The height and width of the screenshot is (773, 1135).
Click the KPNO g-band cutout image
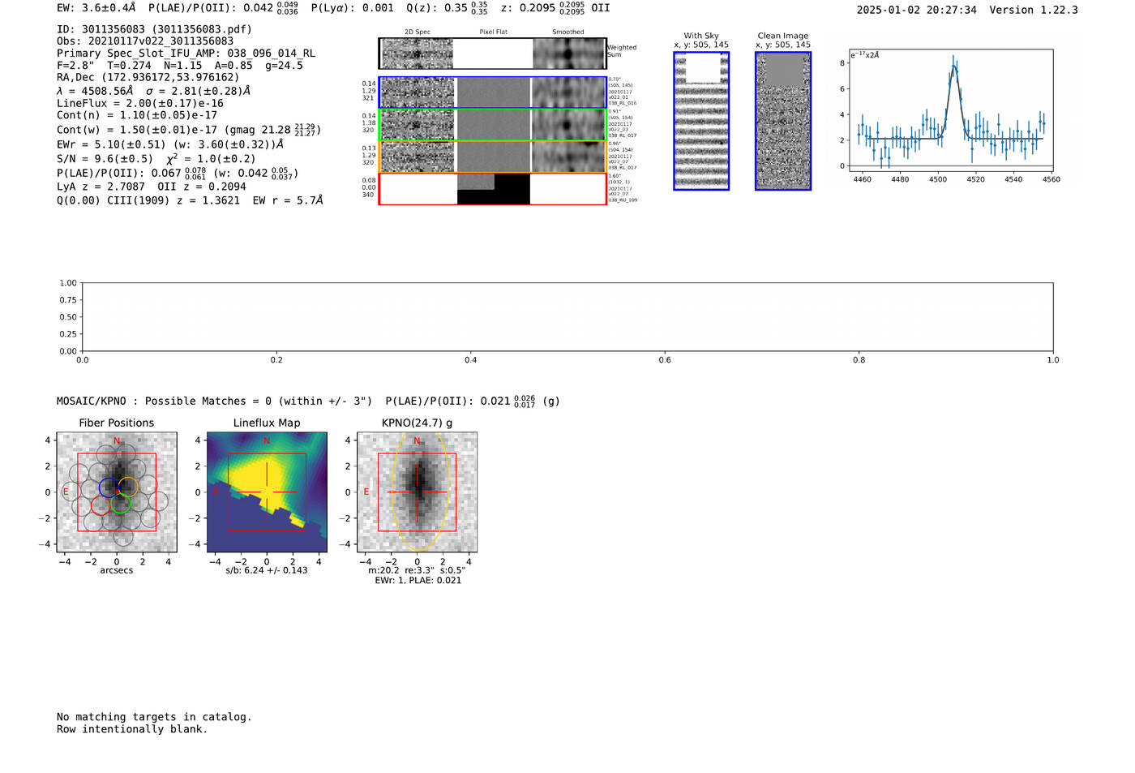pyautogui.click(x=418, y=492)
